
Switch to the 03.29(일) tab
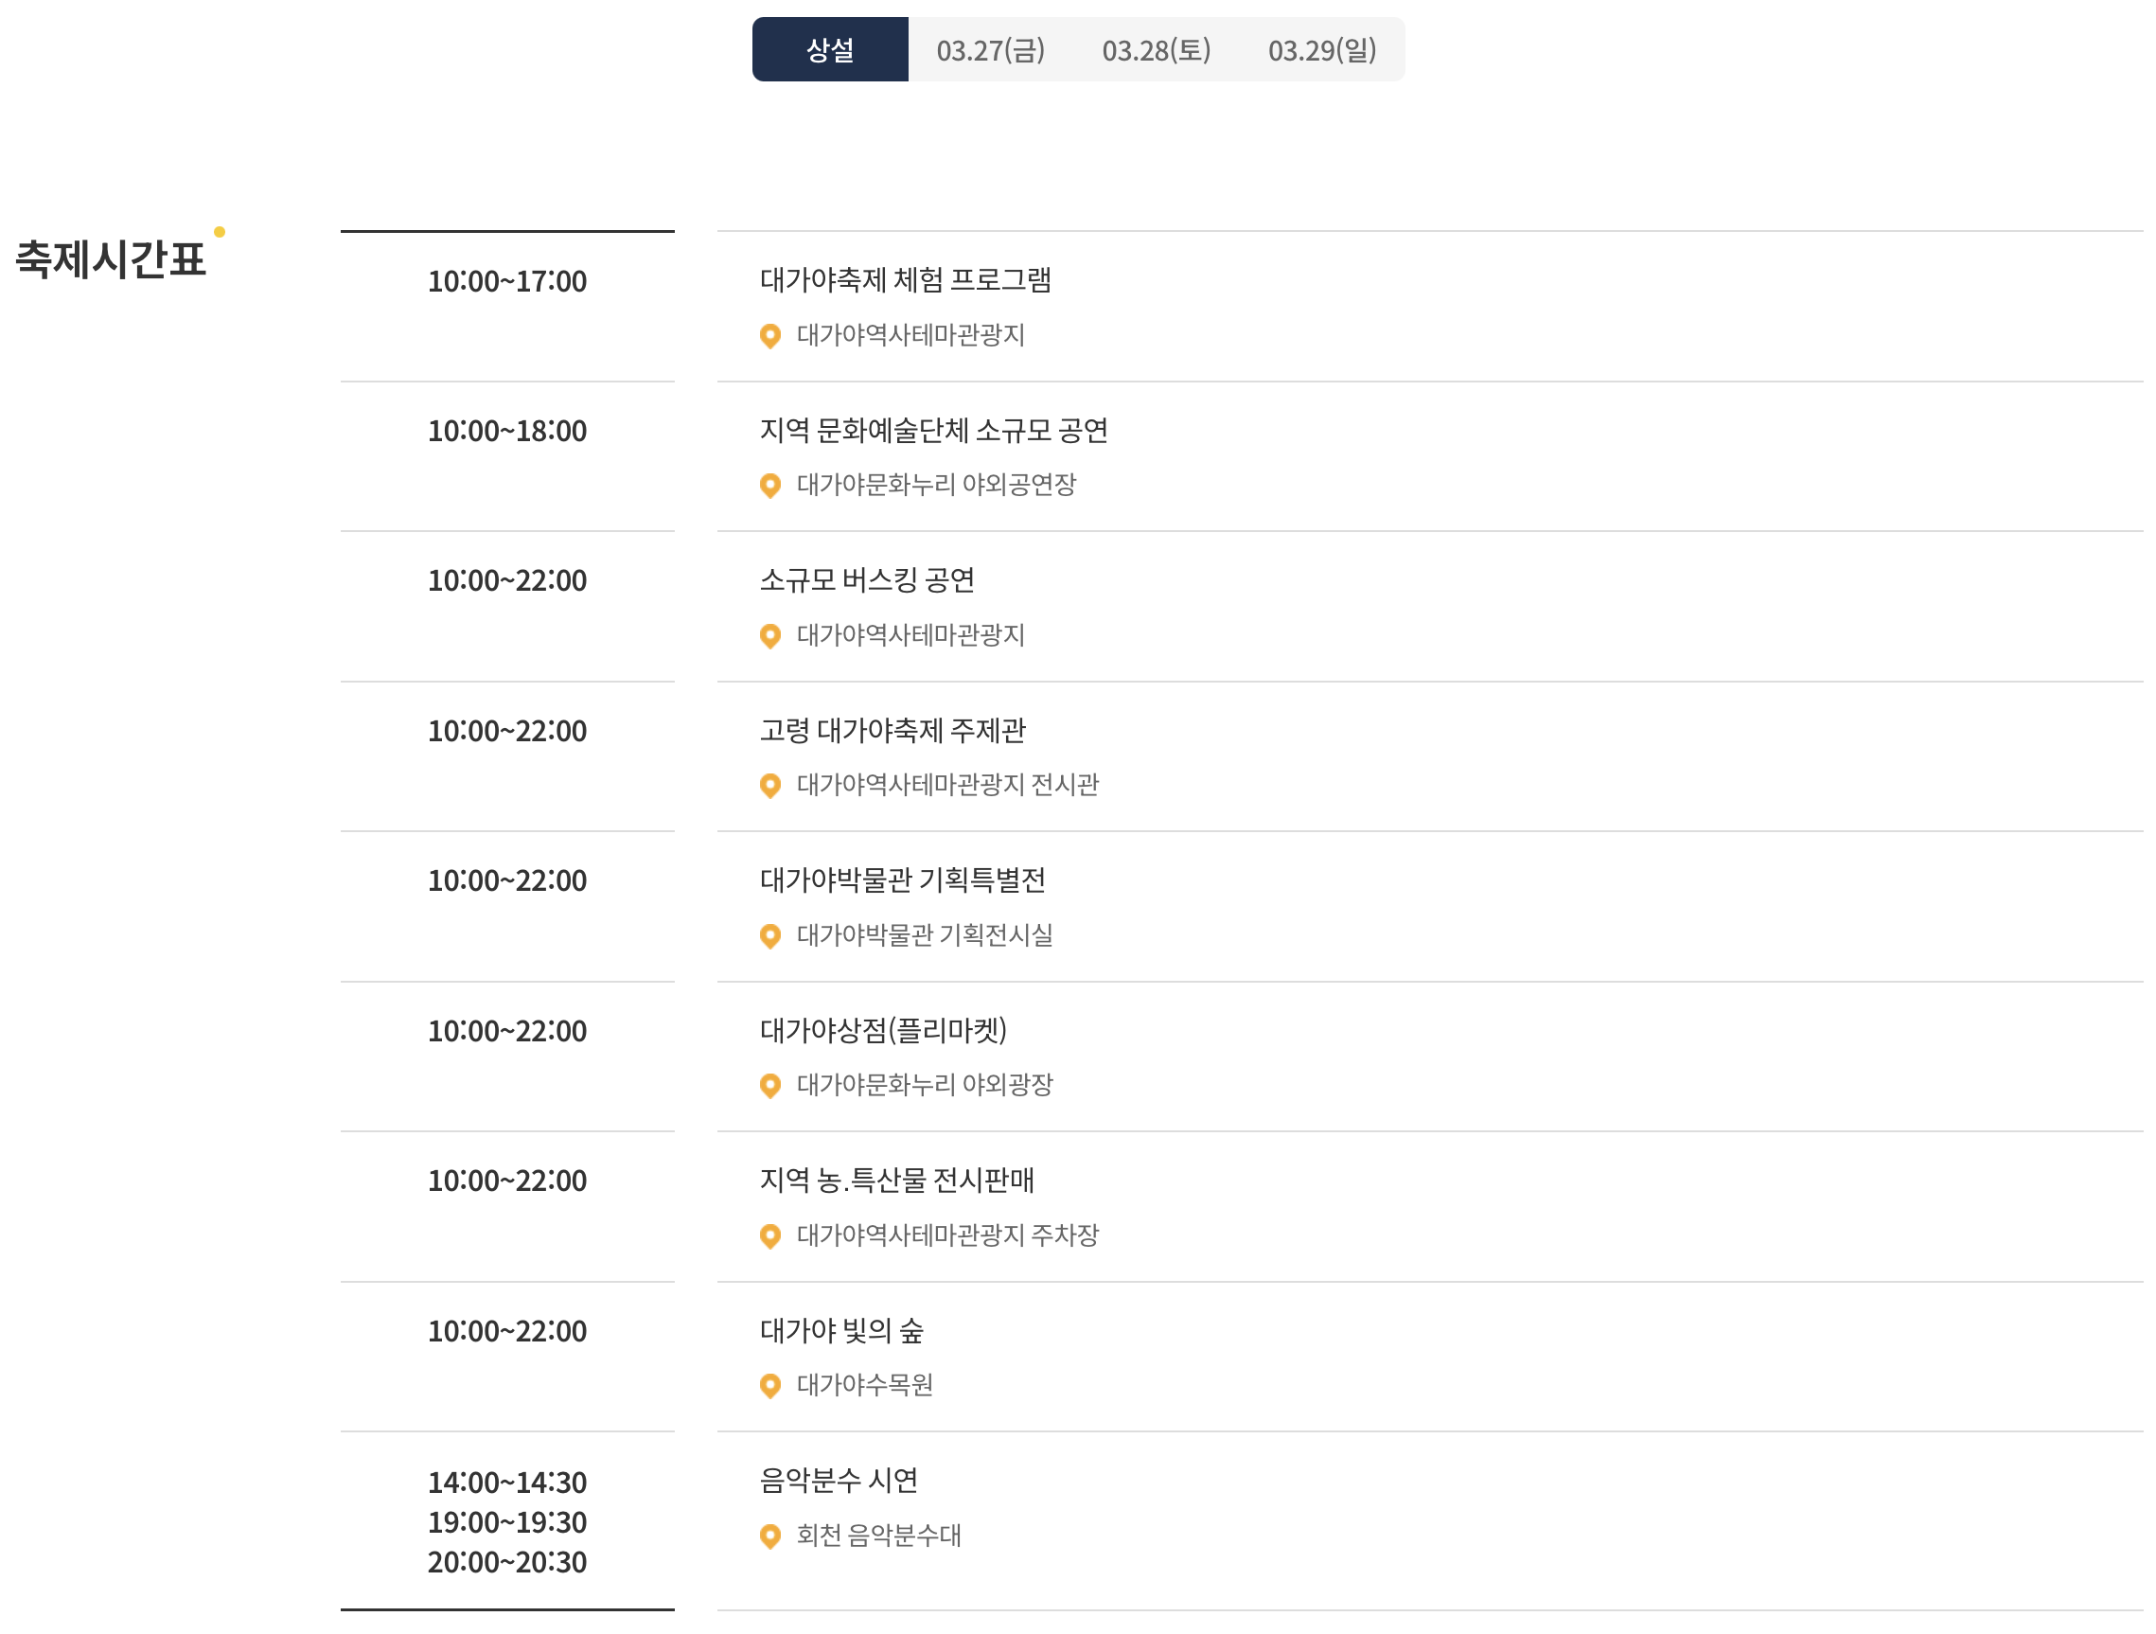1321,50
